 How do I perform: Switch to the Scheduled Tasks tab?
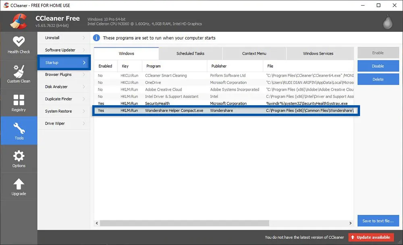click(190, 53)
